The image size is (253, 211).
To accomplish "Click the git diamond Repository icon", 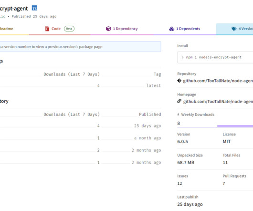I will (x=179, y=81).
